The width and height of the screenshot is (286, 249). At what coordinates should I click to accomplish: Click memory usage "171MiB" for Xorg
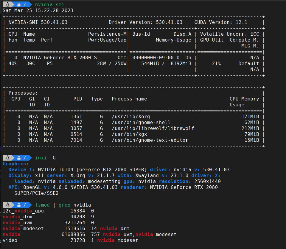pos(250,116)
